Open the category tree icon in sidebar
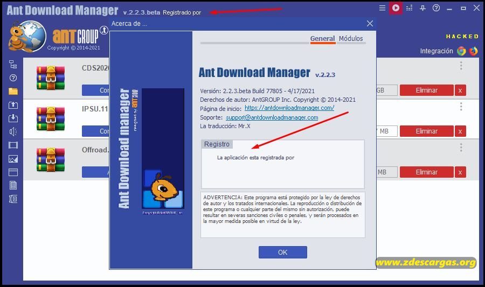 (13, 64)
